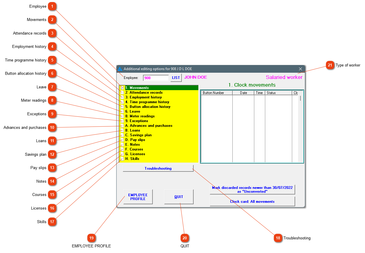Open the Troubleshooting button

[158, 168]
